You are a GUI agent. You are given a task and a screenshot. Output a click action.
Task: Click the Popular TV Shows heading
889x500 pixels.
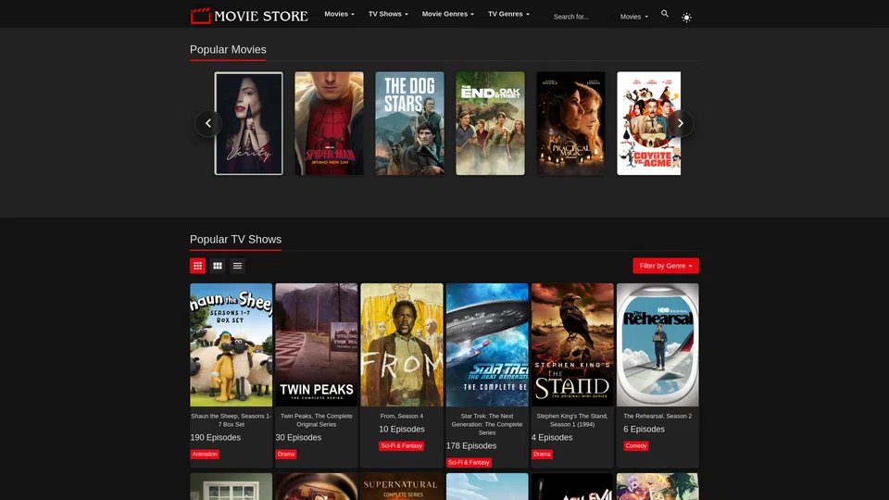[236, 239]
